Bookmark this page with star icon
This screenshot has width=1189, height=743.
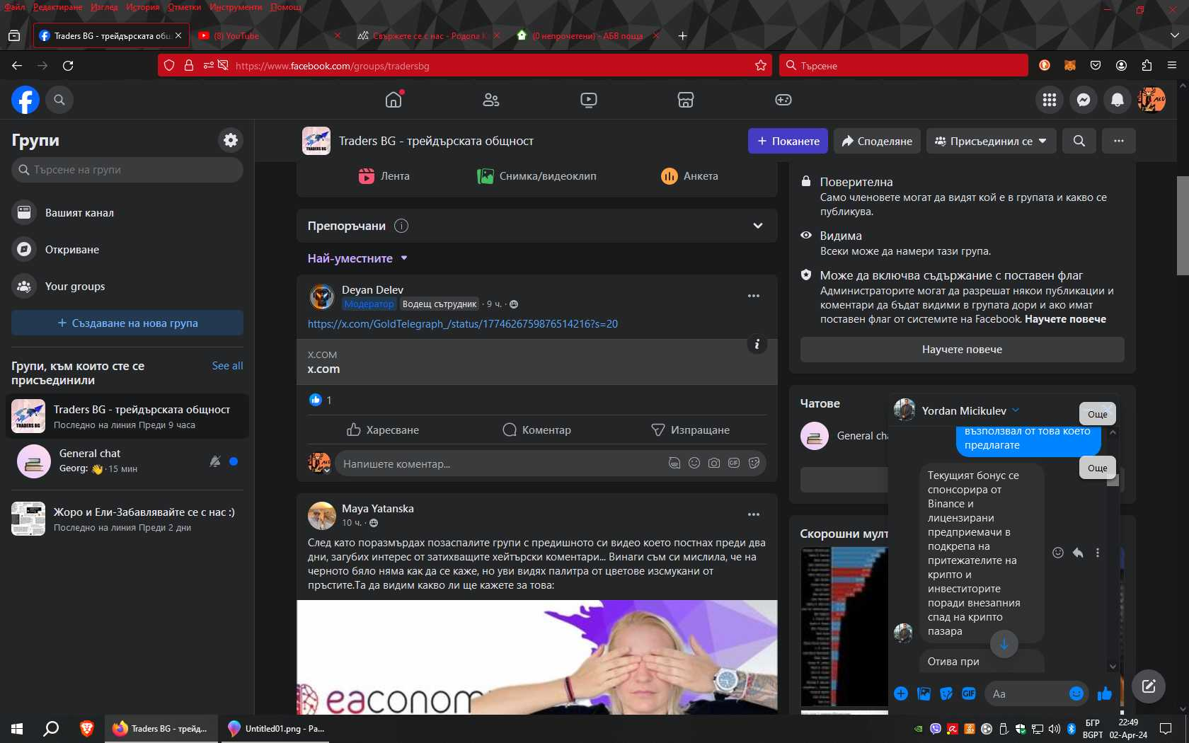click(761, 65)
